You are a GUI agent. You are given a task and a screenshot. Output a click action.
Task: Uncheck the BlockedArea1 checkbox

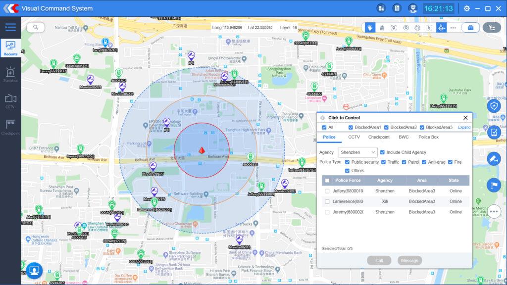click(351, 128)
